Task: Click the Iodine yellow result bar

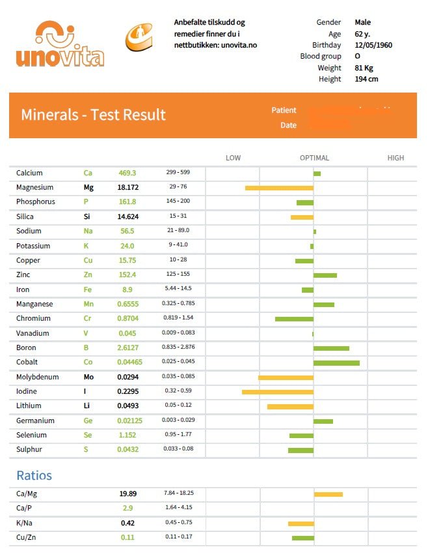Action: click(x=278, y=392)
